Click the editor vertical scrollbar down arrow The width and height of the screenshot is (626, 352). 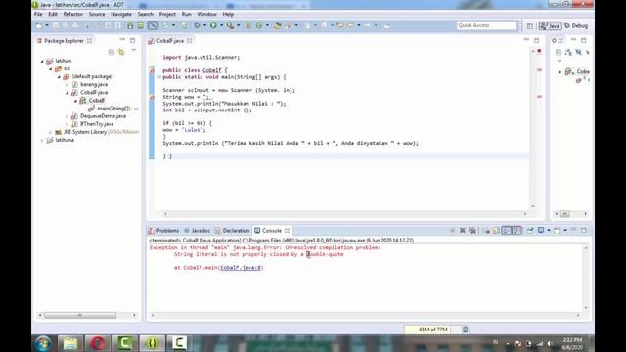[533, 206]
